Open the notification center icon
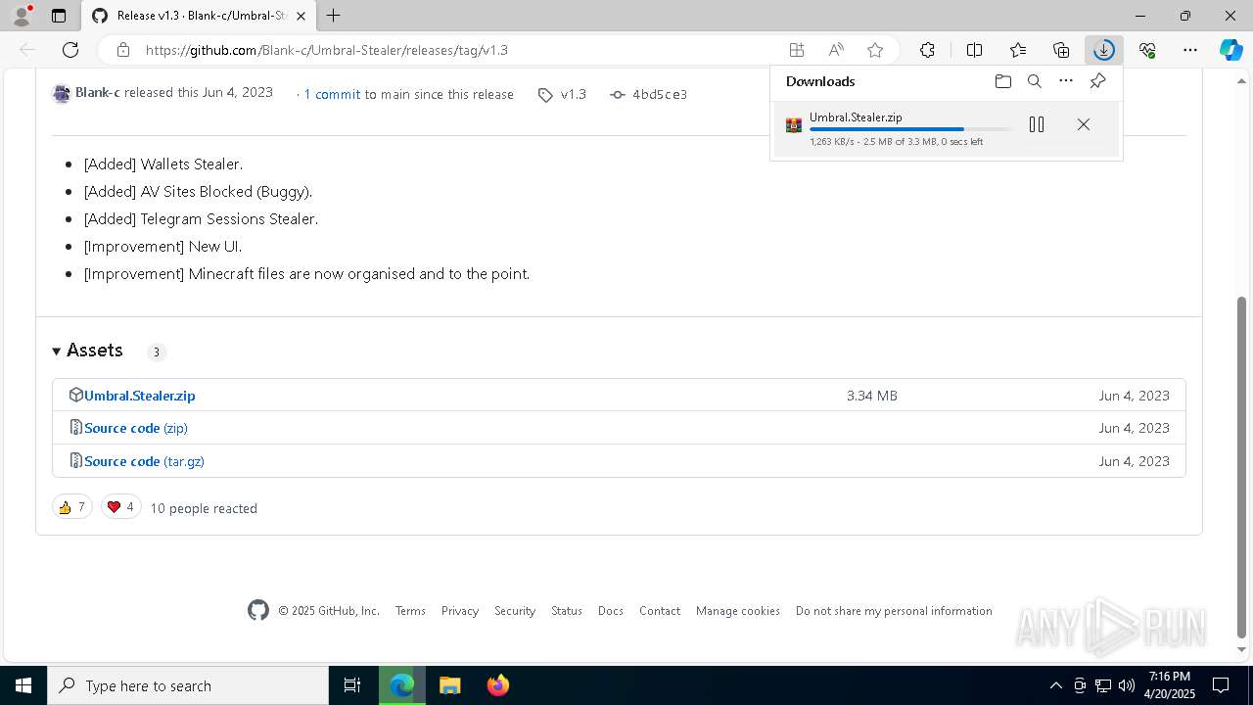Screen dimensions: 1253x705 coord(1221,685)
